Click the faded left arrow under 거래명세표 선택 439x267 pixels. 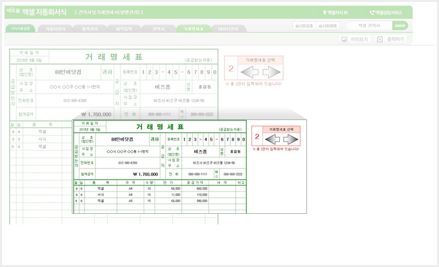coord(249,72)
